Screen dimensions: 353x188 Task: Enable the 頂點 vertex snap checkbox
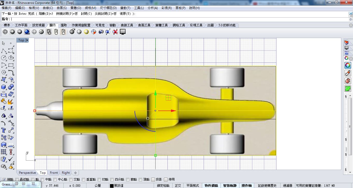tap(141, 179)
